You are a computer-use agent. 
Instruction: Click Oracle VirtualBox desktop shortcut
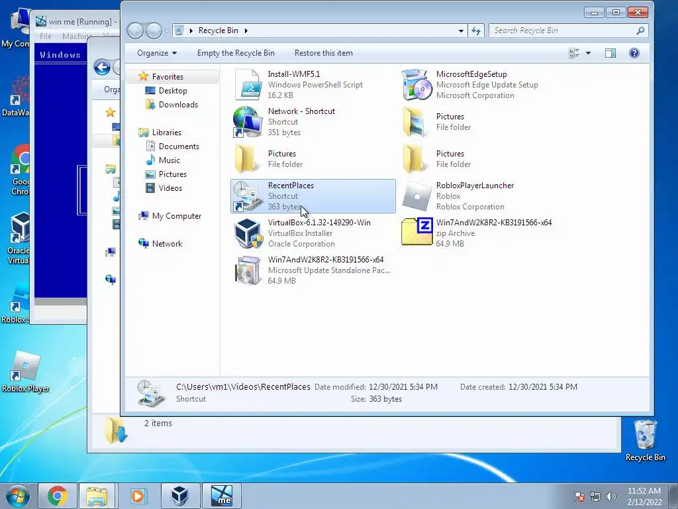pyautogui.click(x=18, y=238)
